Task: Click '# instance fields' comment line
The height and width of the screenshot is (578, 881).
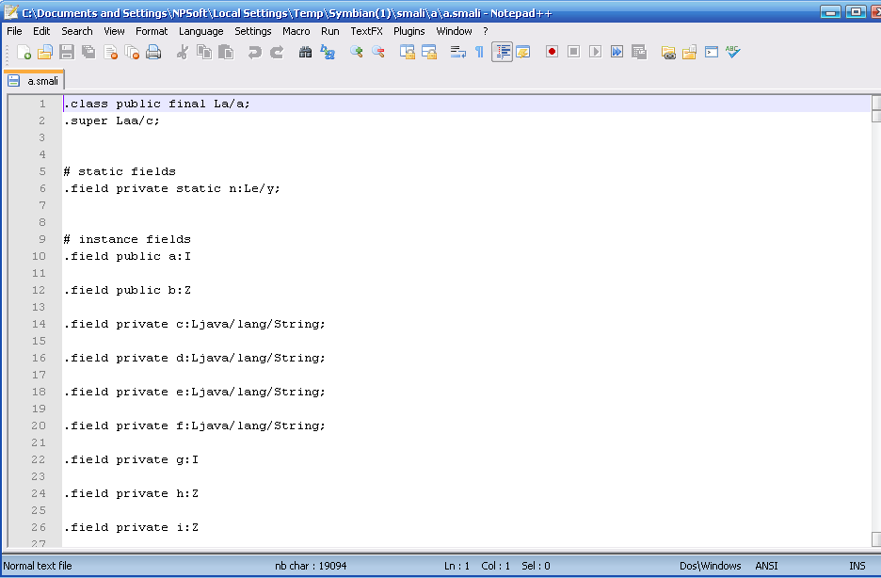Action: click(128, 239)
